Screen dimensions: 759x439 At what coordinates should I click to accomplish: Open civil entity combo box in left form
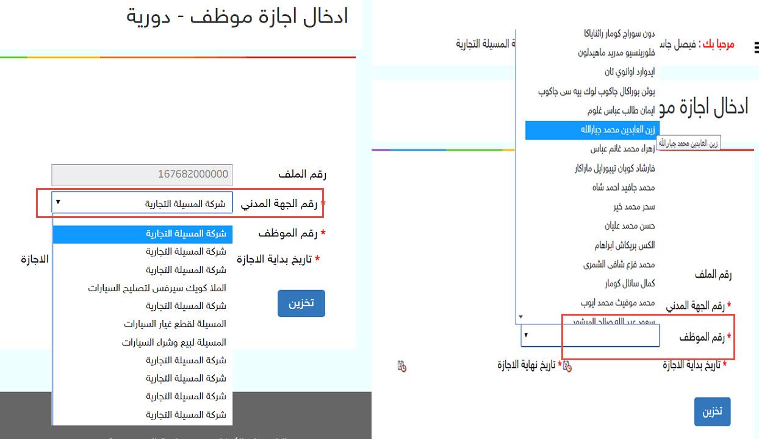[142, 203]
